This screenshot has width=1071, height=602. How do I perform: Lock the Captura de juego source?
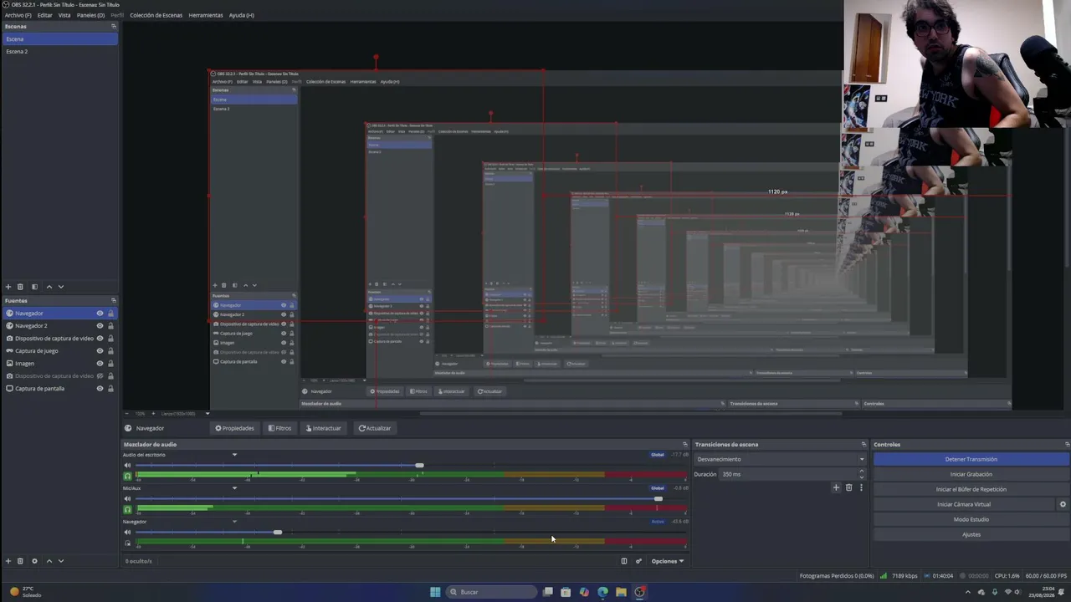point(110,351)
